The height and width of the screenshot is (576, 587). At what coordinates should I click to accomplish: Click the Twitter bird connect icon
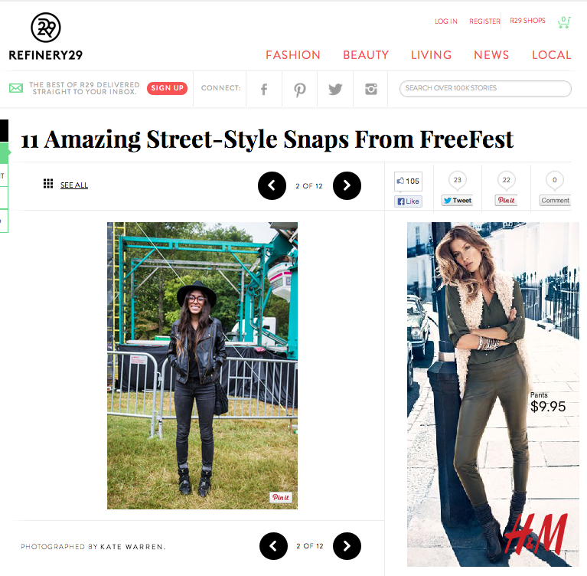click(335, 89)
